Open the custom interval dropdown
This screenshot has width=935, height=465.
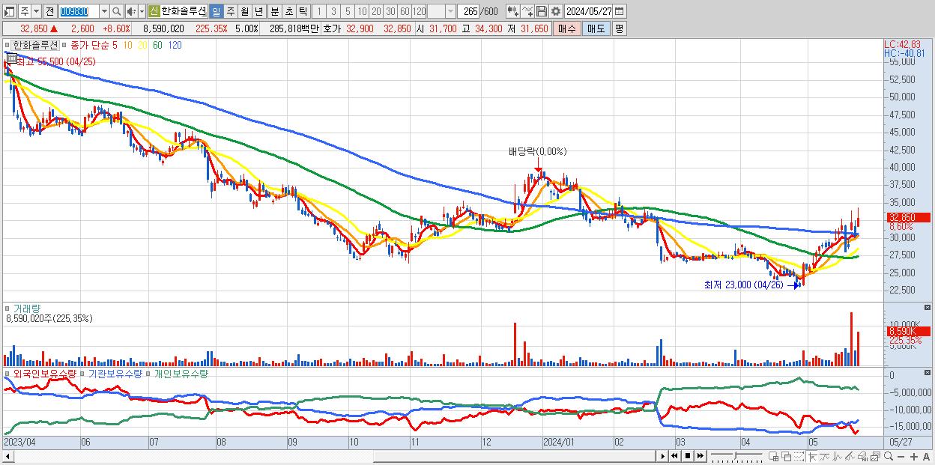click(x=450, y=11)
